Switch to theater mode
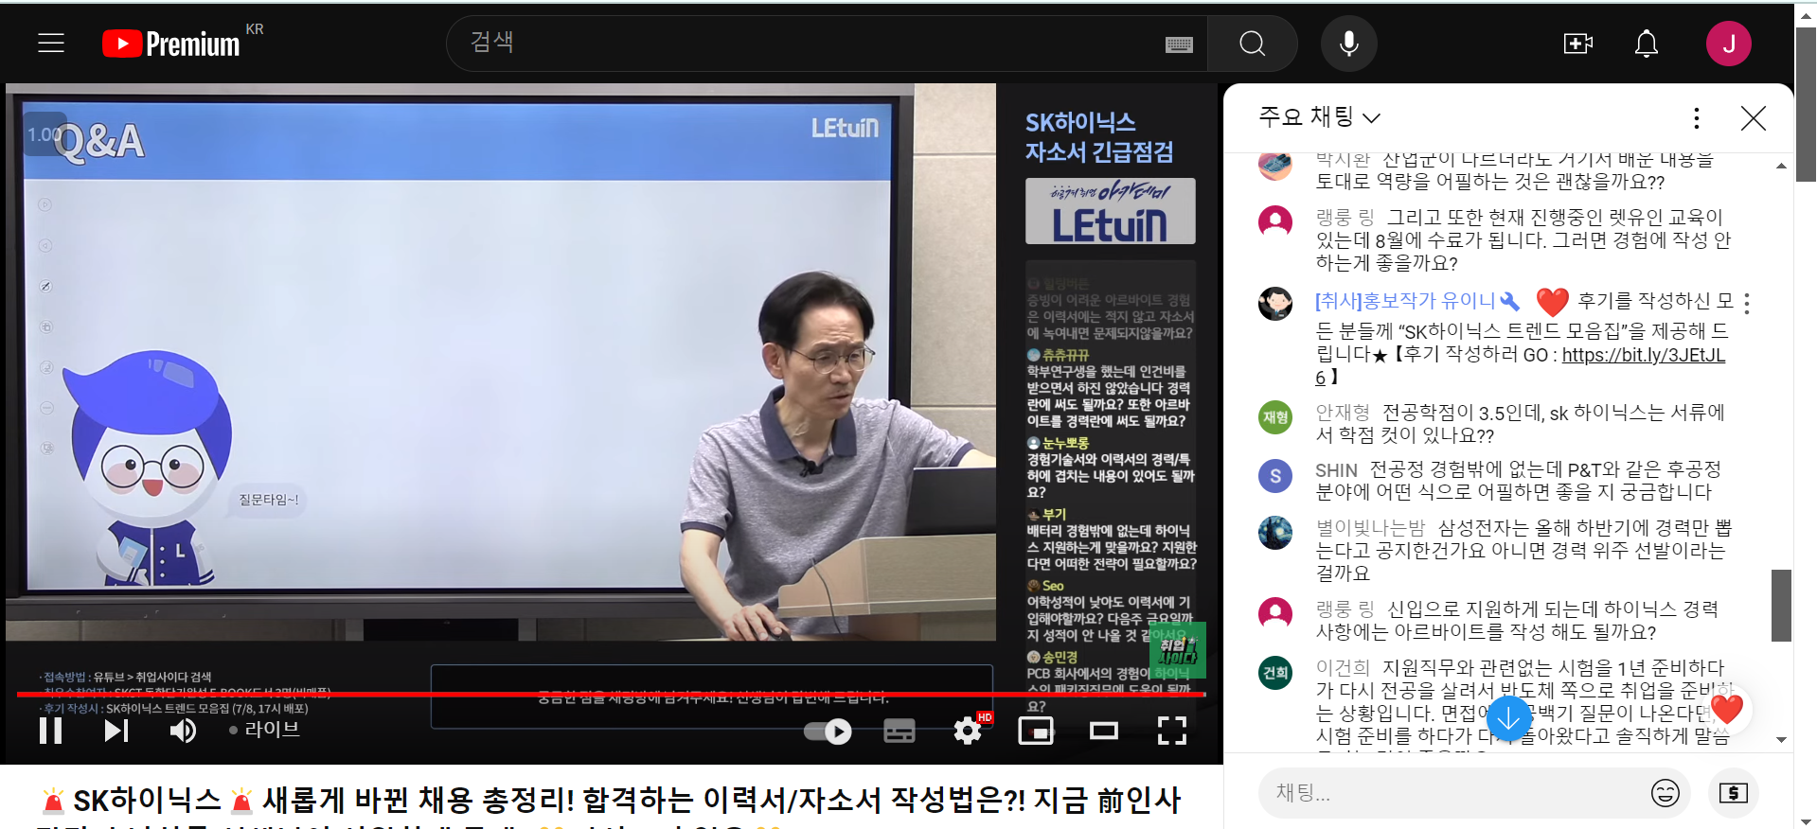The height and width of the screenshot is (829, 1817). pyautogui.click(x=1104, y=731)
